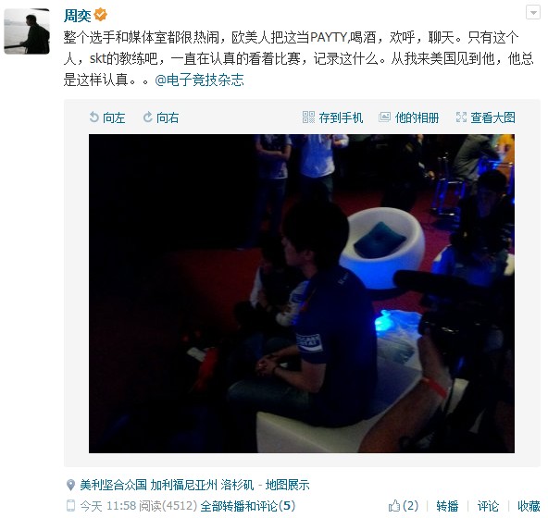The image size is (548, 518).
Task: Select 查看大图 to enlarge the photo
Action: pos(492,117)
